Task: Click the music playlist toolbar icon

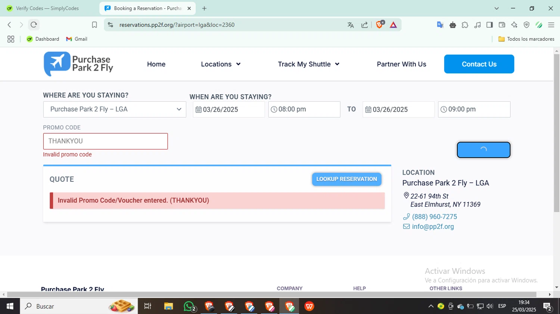Action: pos(477,25)
